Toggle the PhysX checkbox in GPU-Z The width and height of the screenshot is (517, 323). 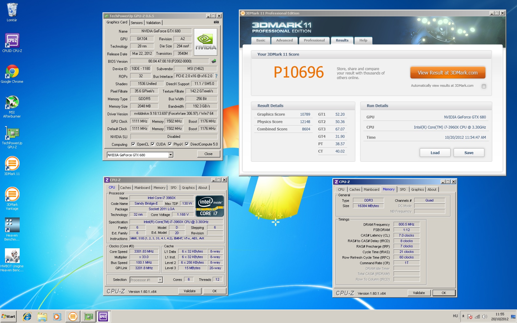[170, 144]
